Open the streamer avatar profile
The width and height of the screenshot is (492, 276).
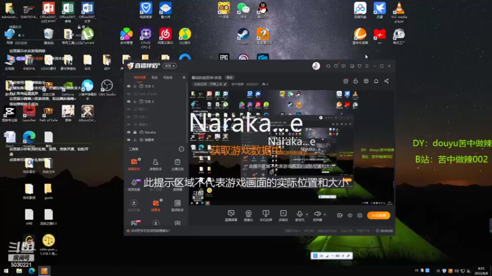[x=316, y=66]
